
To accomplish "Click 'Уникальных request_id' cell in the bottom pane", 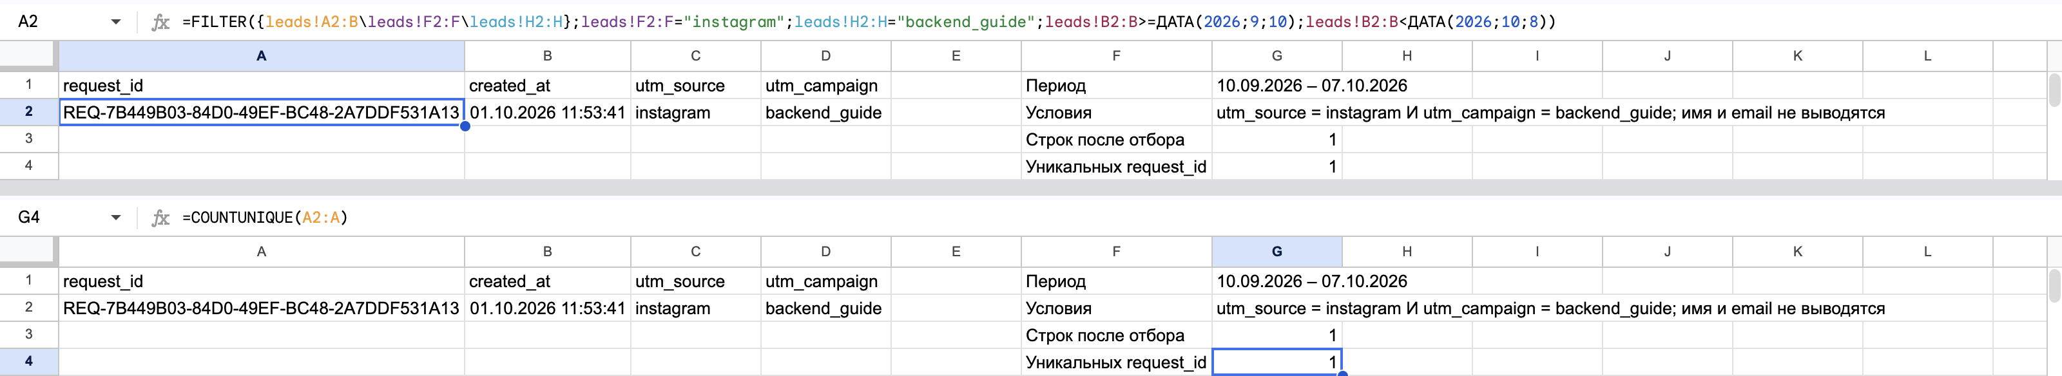I will click(x=1117, y=362).
